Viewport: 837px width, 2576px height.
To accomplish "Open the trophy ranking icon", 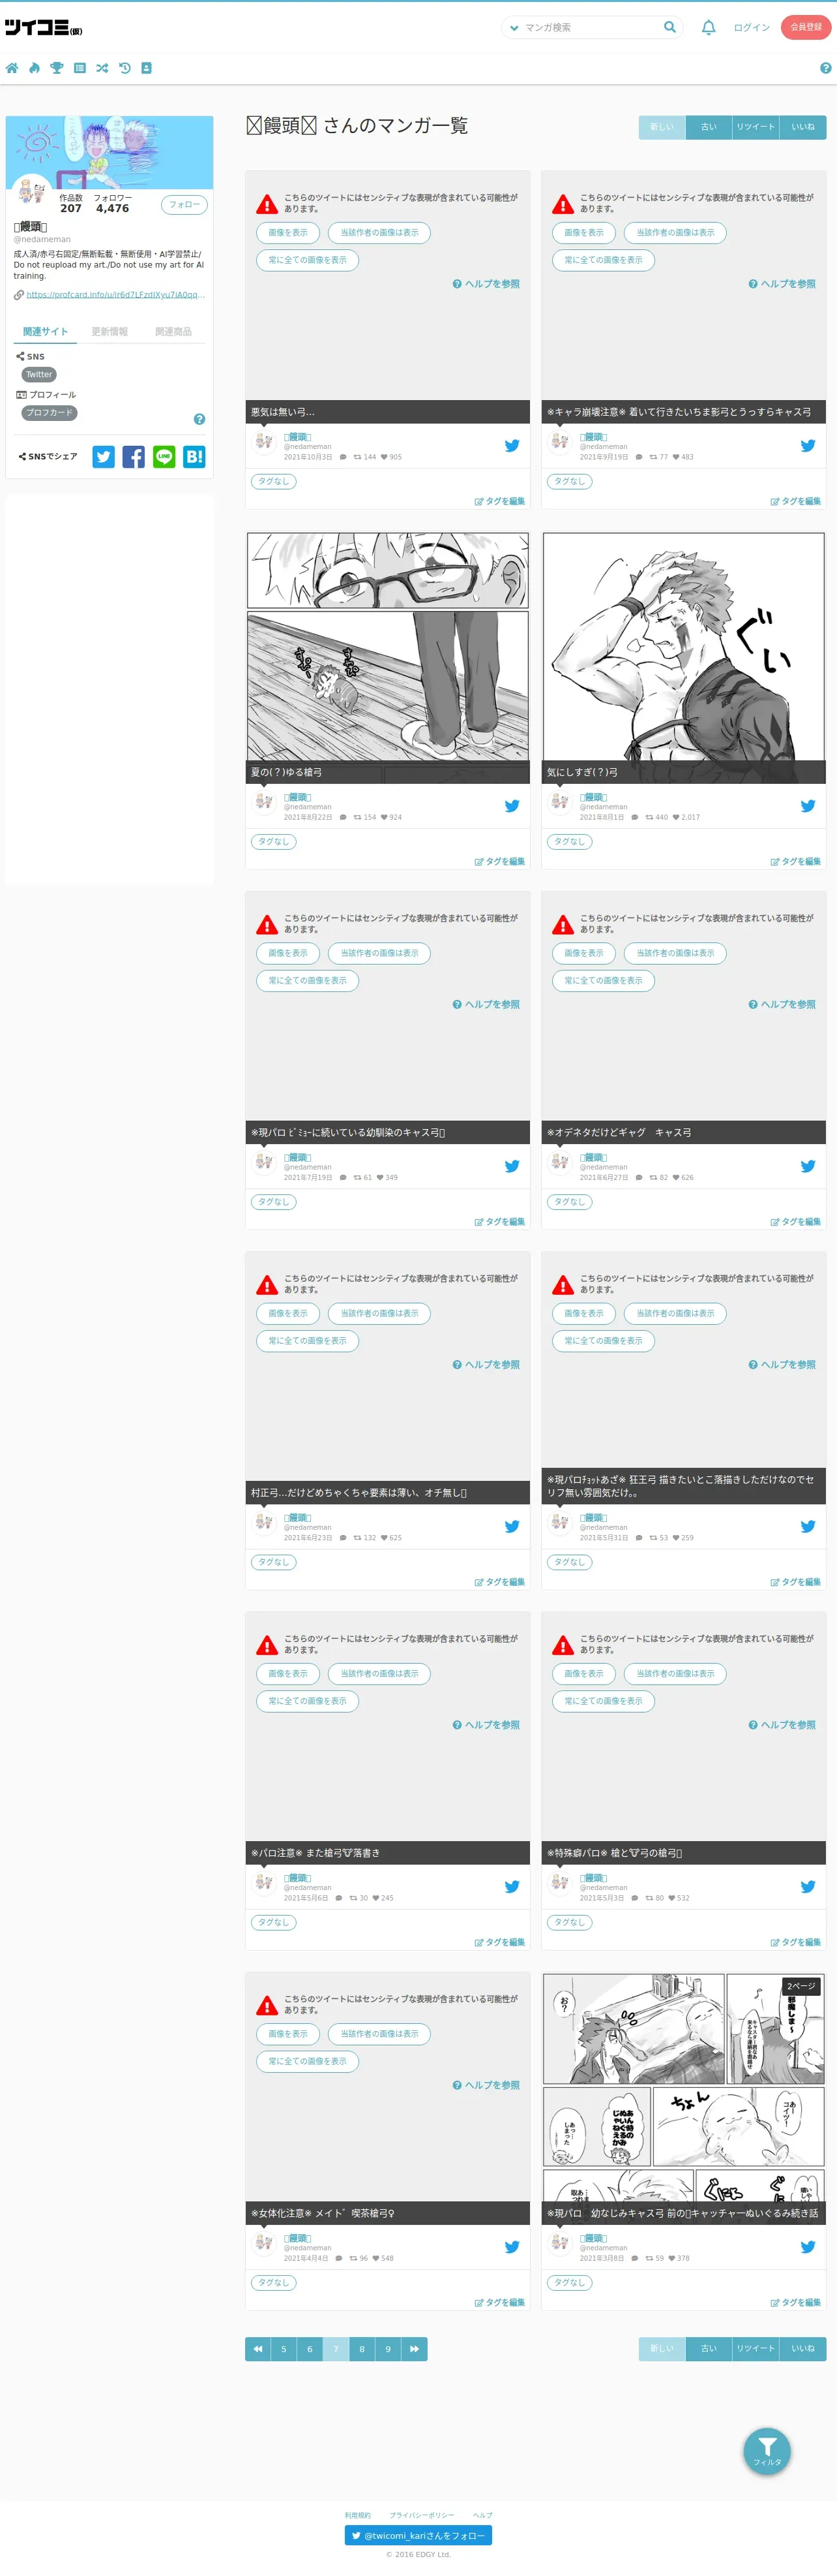I will tap(57, 68).
